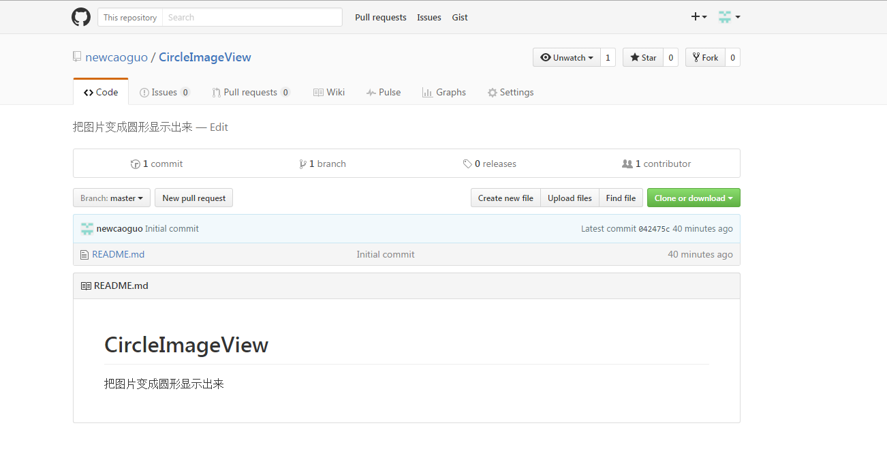Viewport: 887px width, 462px height.
Task: Click the README body text 把图片变成圆形显示出来
Action: (x=164, y=384)
